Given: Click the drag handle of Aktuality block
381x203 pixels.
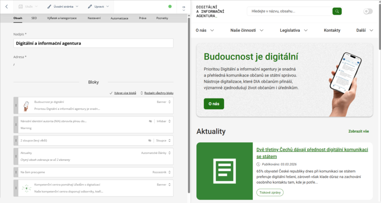Looking at the screenshot, I should tap(16, 156).
